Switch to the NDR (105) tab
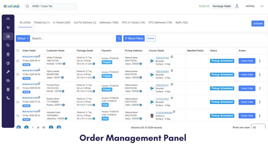Image resolution: width=268 pixels, height=151 pixels. coord(182,22)
